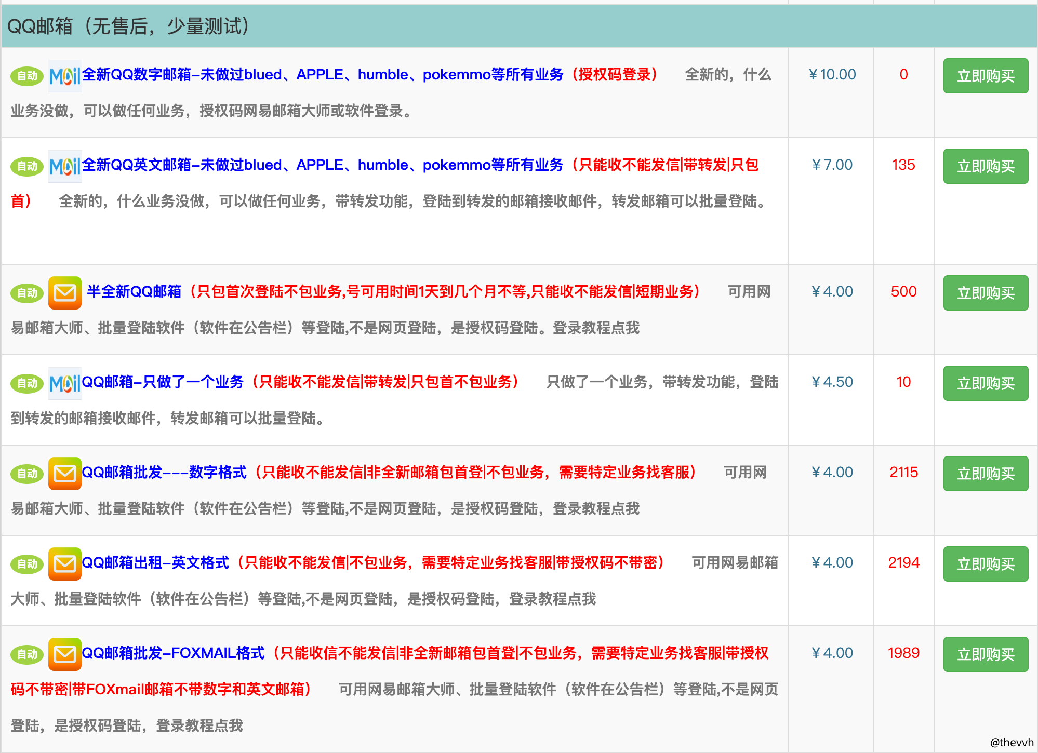Click the envelope icon beside QQ邮箱批发---数字格式
The height and width of the screenshot is (753, 1038).
64,474
